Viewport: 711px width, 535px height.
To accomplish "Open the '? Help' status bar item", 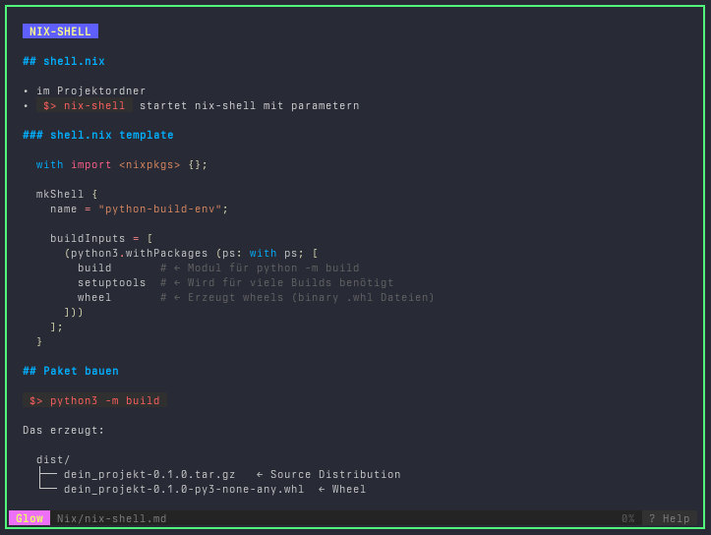I will click(669, 518).
